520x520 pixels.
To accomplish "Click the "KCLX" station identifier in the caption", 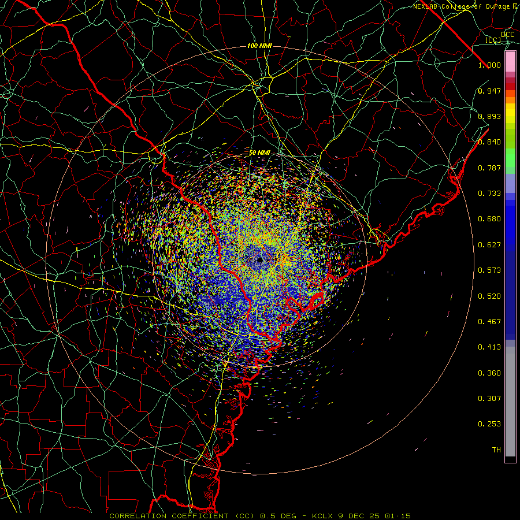I will click(324, 516).
